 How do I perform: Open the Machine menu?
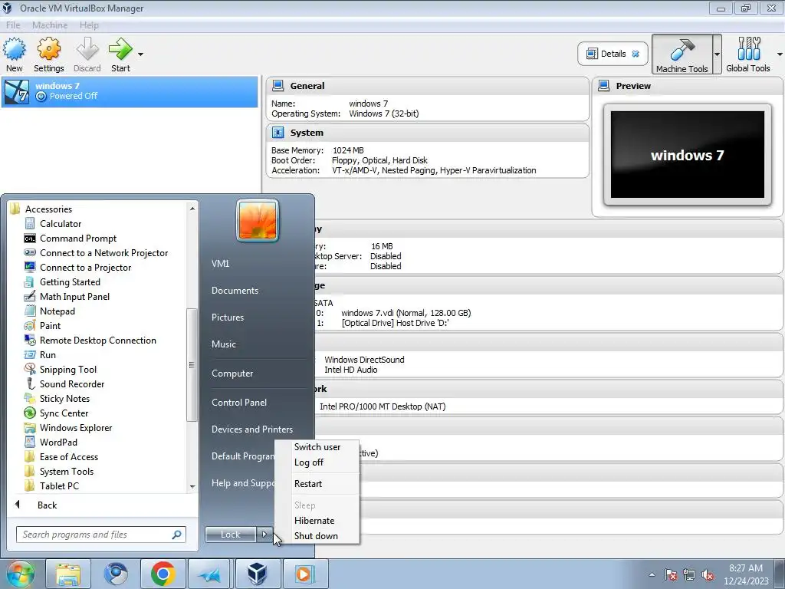point(50,25)
